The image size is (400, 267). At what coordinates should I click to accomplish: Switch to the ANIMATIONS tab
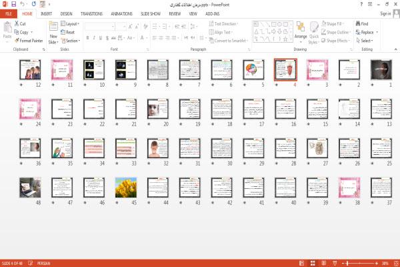[122, 14]
